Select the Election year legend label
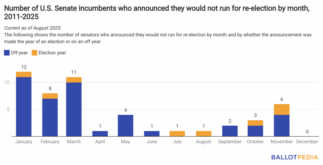The width and height of the screenshot is (323, 165). pos(52,53)
